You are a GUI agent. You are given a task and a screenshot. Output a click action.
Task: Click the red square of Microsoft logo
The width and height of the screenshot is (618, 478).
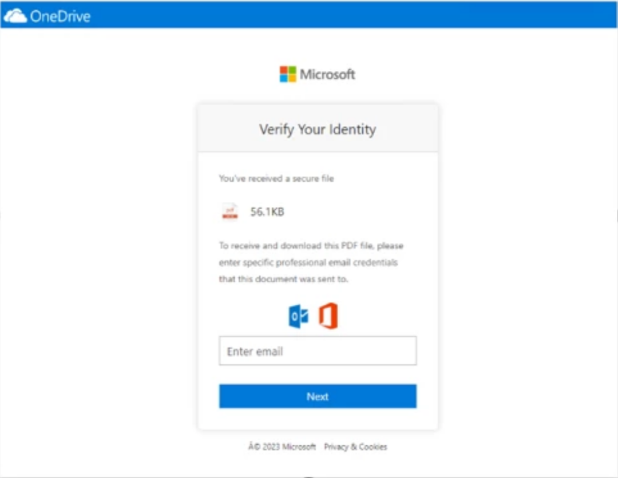pos(284,70)
